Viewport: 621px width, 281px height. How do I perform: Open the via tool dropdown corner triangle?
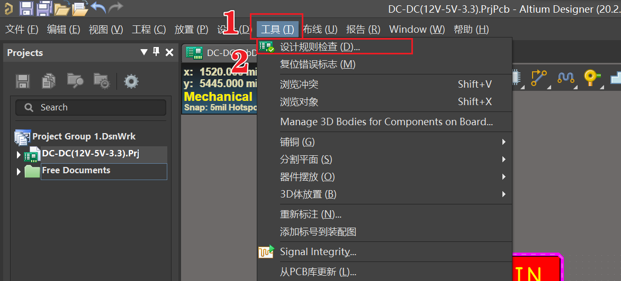click(602, 86)
